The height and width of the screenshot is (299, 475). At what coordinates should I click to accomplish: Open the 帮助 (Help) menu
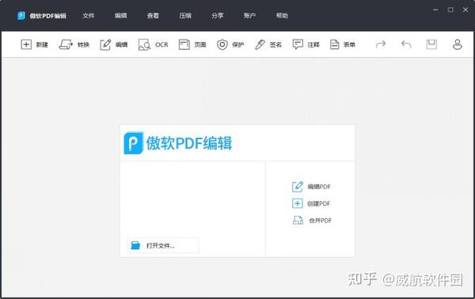coord(282,16)
